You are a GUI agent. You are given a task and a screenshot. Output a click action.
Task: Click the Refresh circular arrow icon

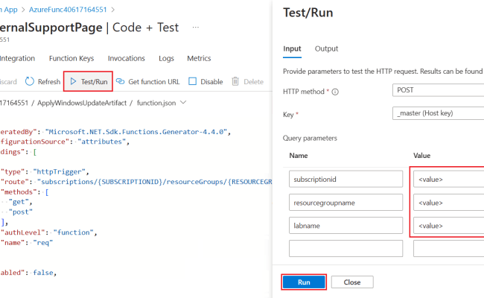click(x=29, y=81)
